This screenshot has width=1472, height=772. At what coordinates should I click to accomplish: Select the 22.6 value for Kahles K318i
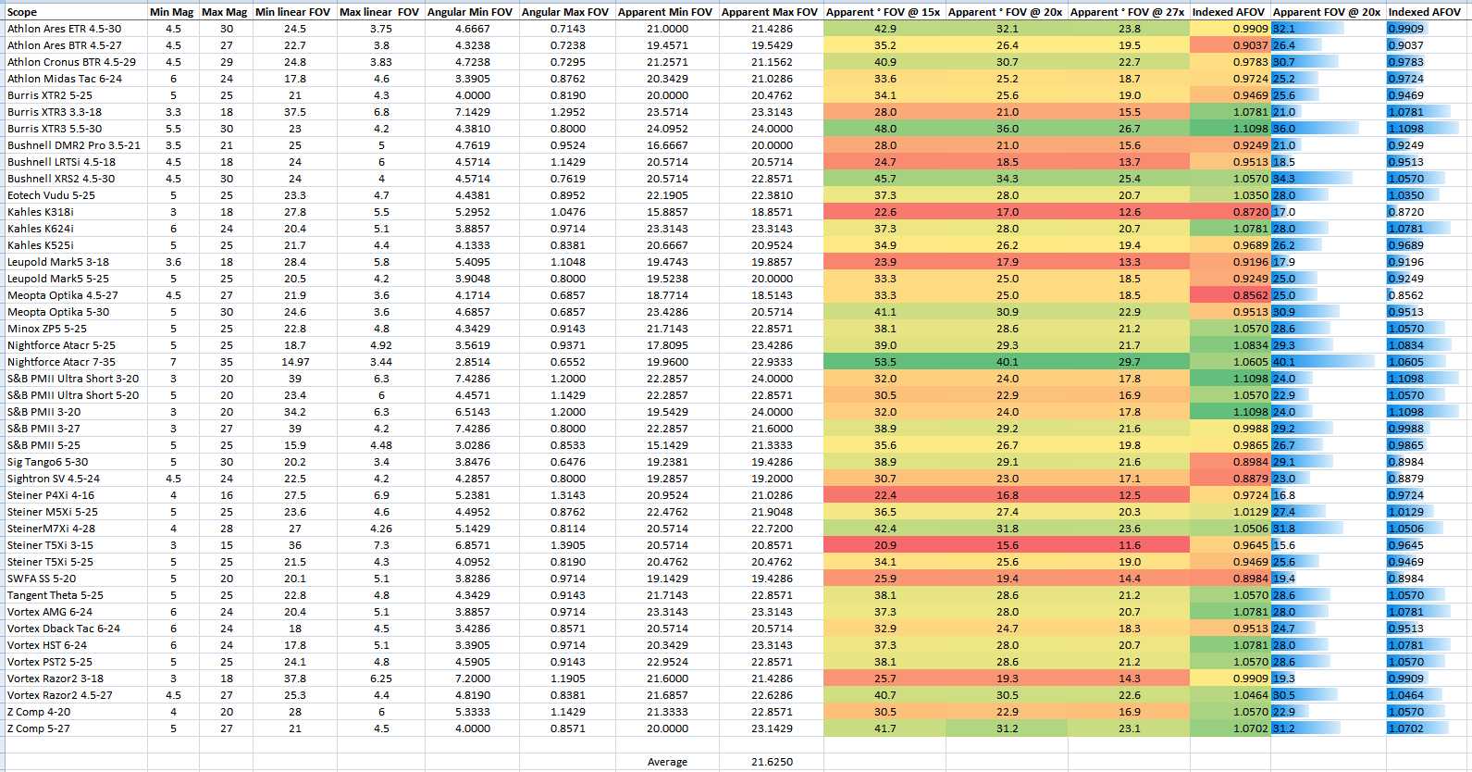point(884,212)
